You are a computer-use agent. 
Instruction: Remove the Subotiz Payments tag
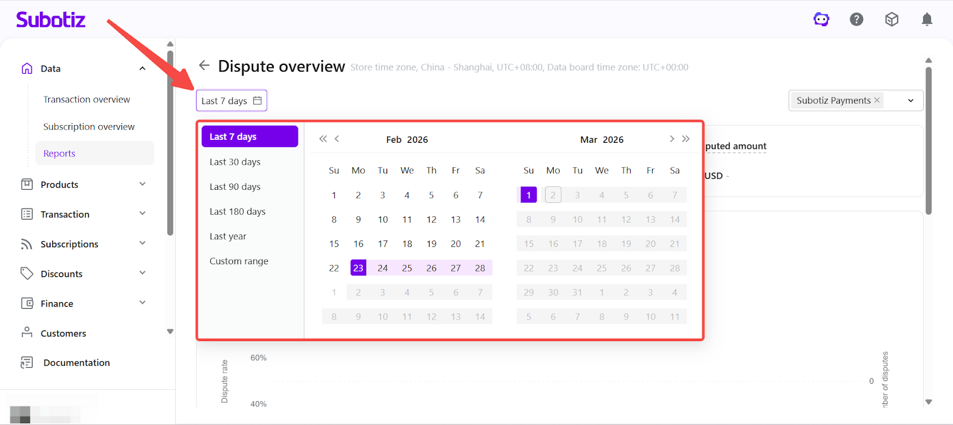pyautogui.click(x=877, y=100)
